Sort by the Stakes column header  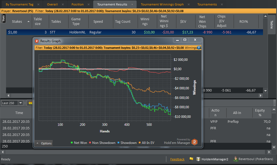(x=17, y=21)
